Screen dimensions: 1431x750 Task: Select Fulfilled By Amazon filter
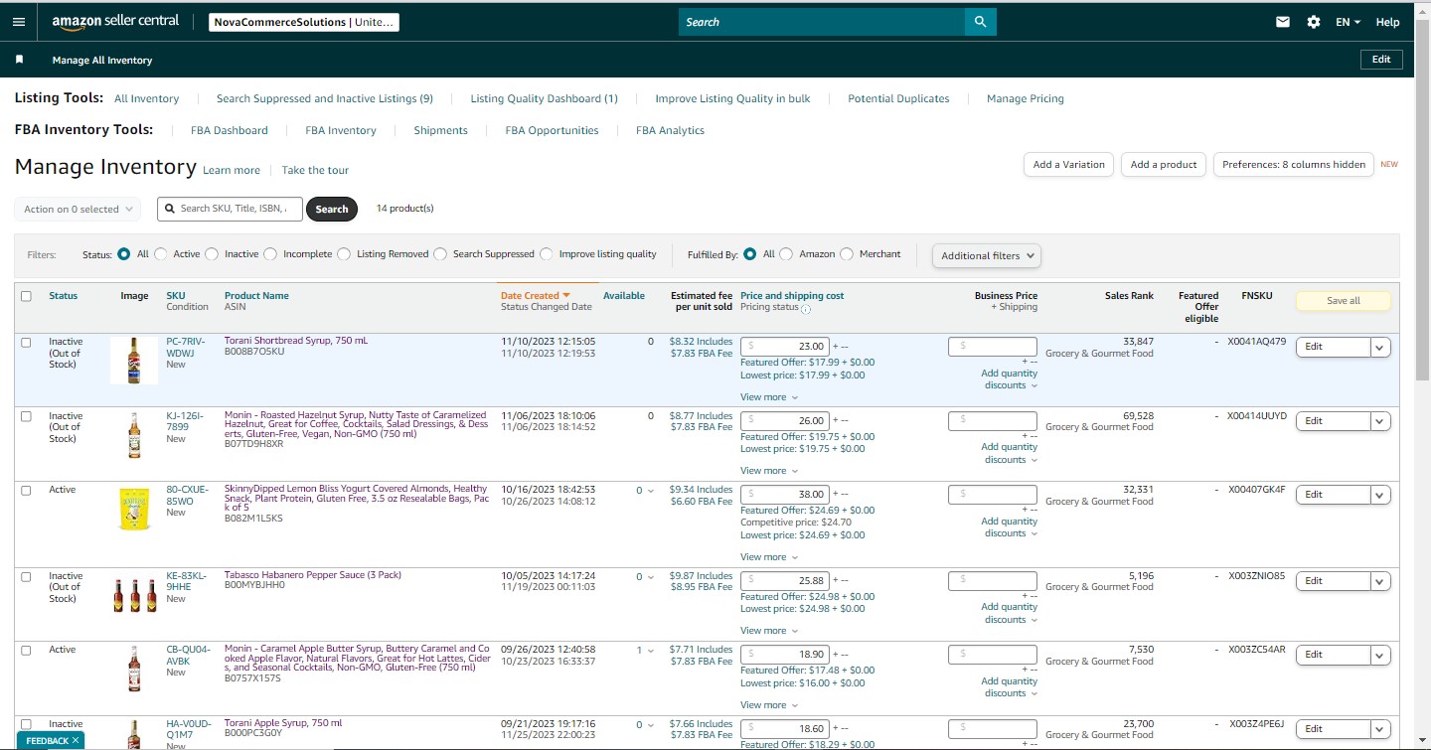coord(786,254)
